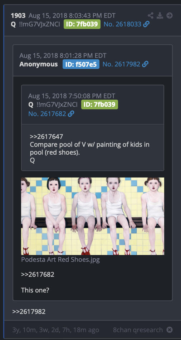Image resolution: width=181 pixels, height=340 pixels.
Task: Open post number link No. 2617682
Action: click(x=47, y=114)
